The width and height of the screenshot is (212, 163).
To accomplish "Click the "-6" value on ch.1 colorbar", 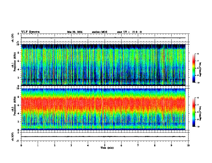I will 198,54.
